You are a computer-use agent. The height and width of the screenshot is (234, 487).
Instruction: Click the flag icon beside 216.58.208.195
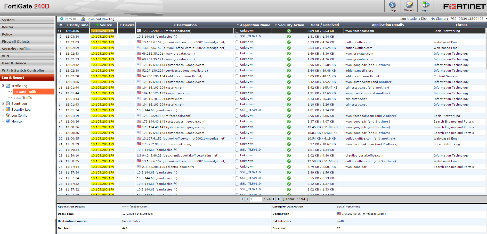139,167
